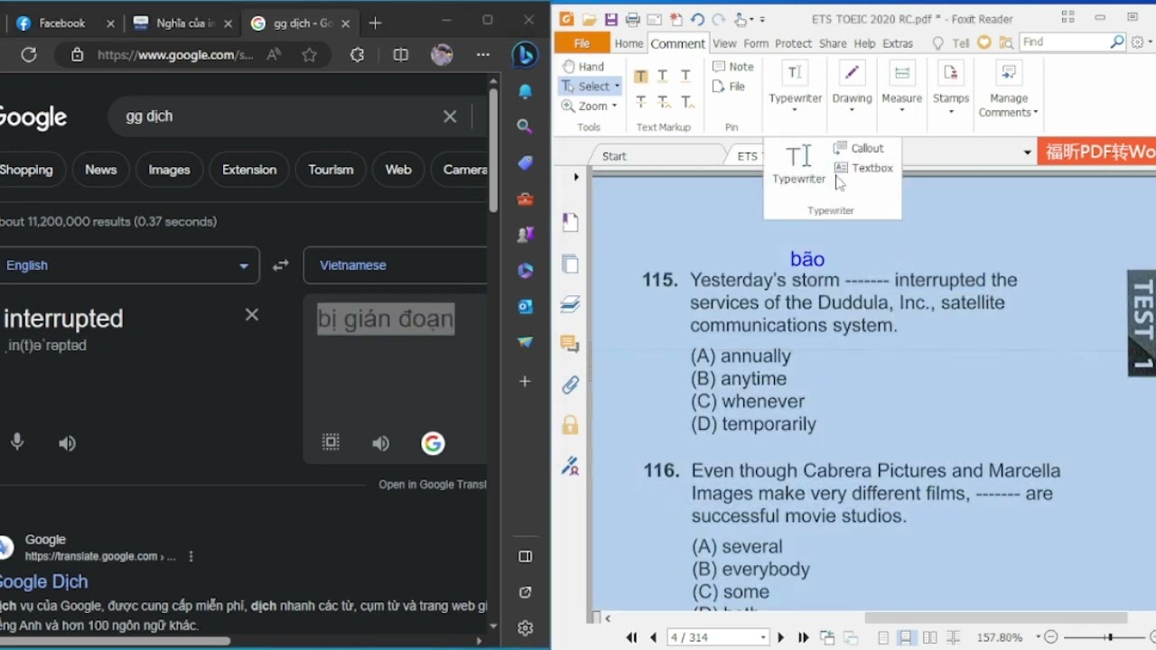Open a file in Foxit Reader toolbar
The height and width of the screenshot is (650, 1156).
pos(589,19)
